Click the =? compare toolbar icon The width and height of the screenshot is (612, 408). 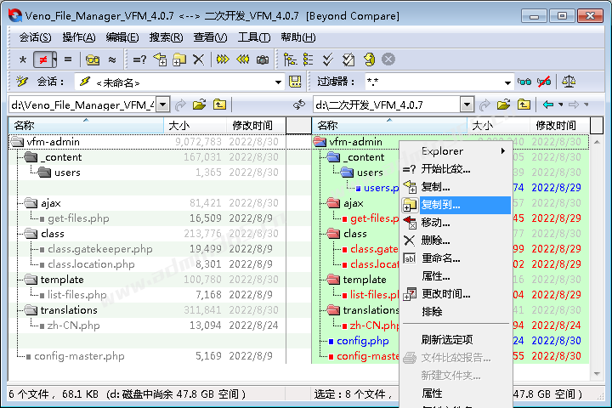point(139,59)
